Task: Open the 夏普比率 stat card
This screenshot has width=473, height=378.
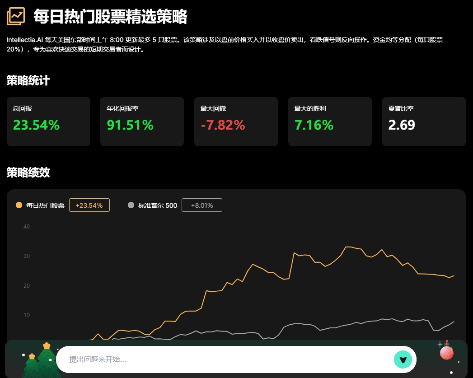Action: coord(423,121)
